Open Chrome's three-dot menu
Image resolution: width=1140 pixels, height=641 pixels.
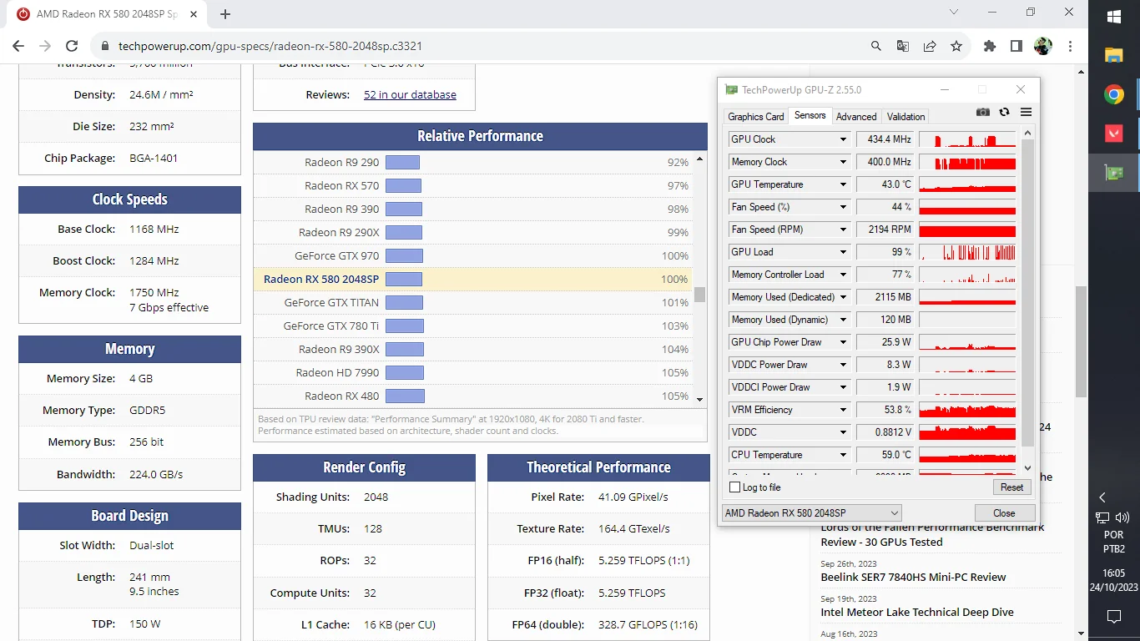coord(1070,47)
